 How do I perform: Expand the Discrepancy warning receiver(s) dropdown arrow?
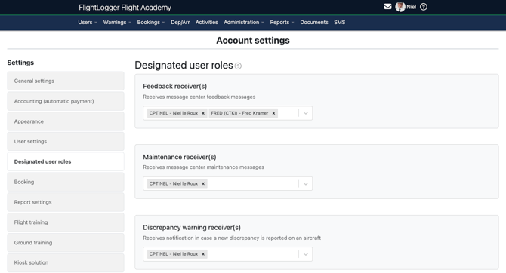(306, 254)
